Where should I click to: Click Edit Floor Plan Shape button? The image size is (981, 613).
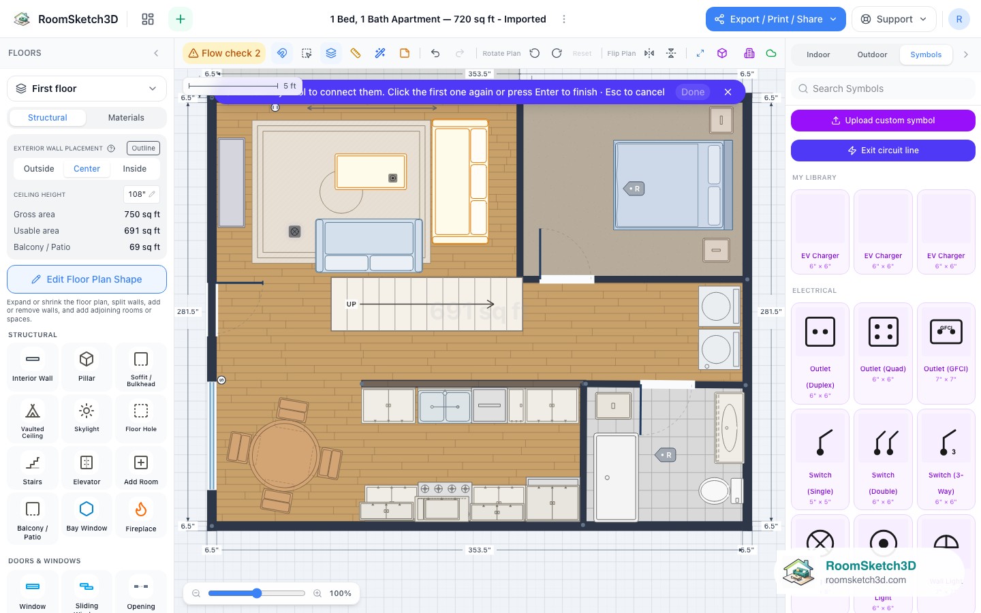[87, 279]
